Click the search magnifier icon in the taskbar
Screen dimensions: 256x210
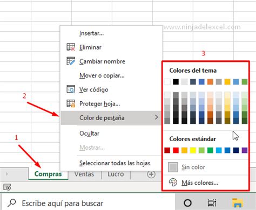click(12, 203)
